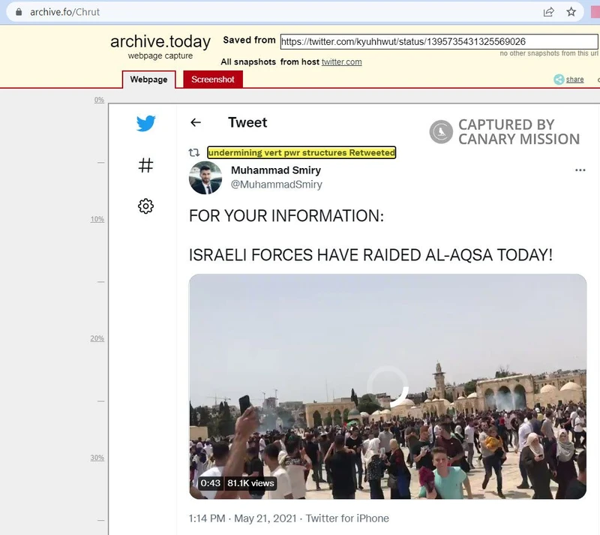Jump to the 10% page position marker
600x535 pixels.
coord(97,219)
